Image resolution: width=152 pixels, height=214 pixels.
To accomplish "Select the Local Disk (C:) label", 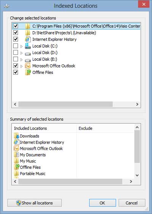I will pos(45,46).
